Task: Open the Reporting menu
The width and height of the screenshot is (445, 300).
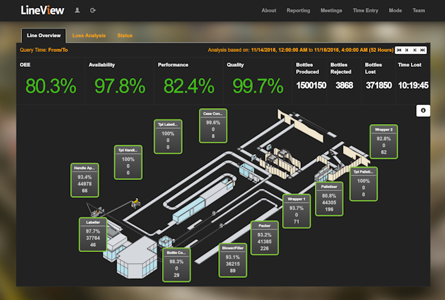Action: click(298, 11)
